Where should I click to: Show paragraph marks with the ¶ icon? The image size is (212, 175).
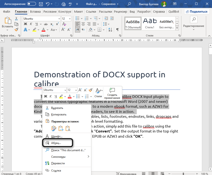click(117, 30)
